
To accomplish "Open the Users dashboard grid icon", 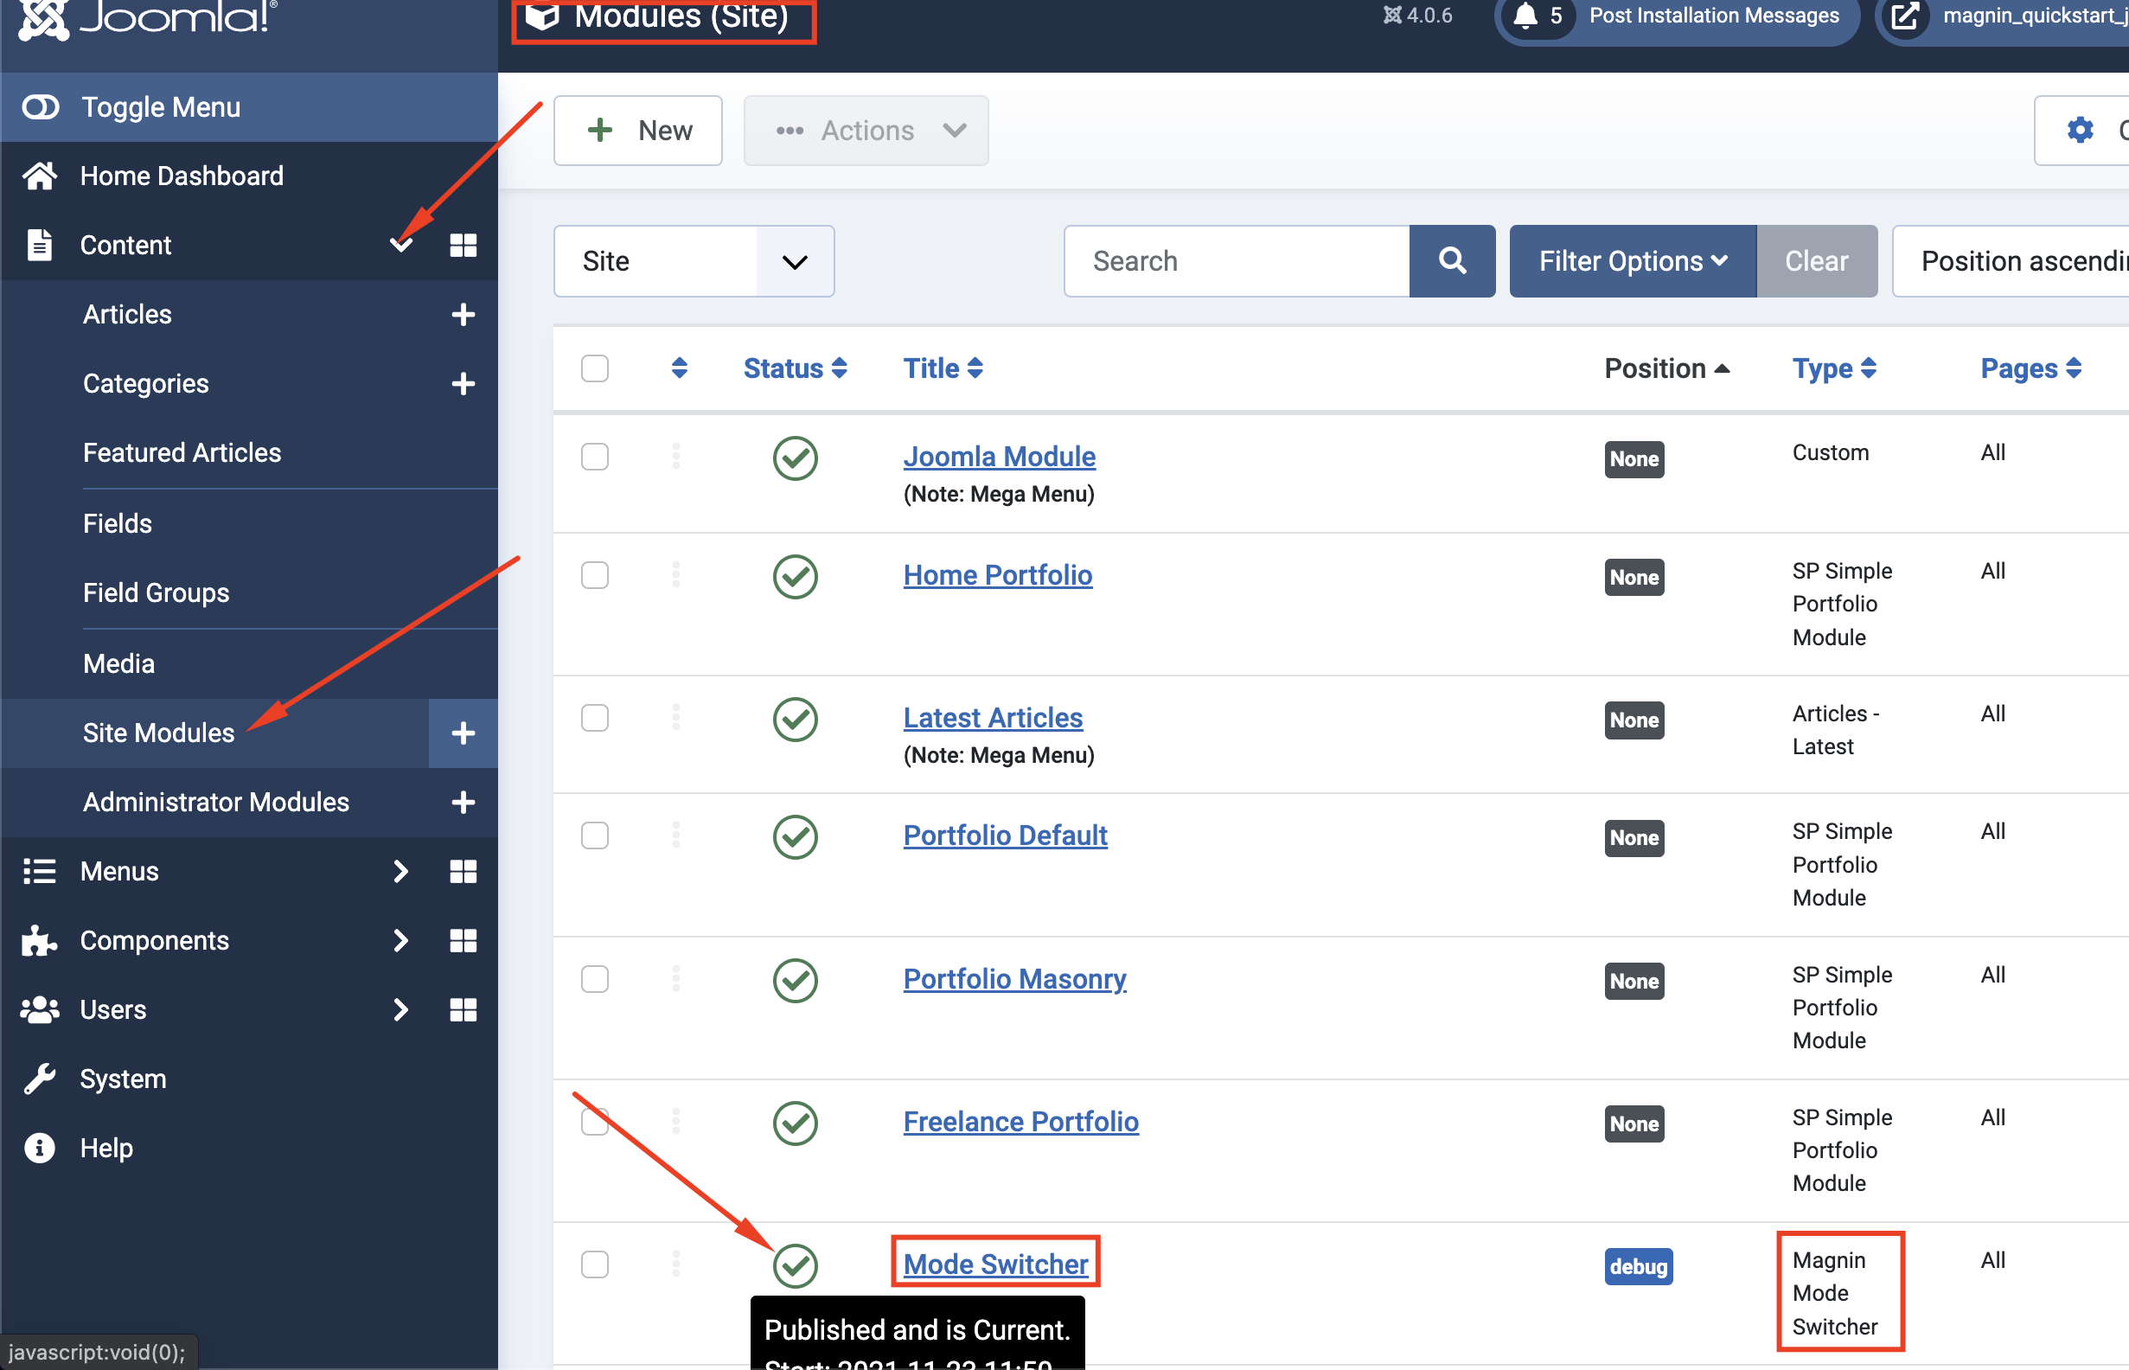I will pos(463,1009).
